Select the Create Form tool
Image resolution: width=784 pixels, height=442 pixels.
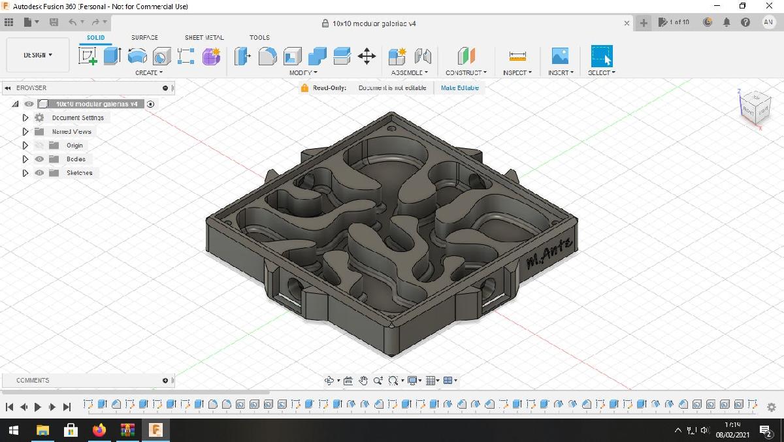click(211, 56)
